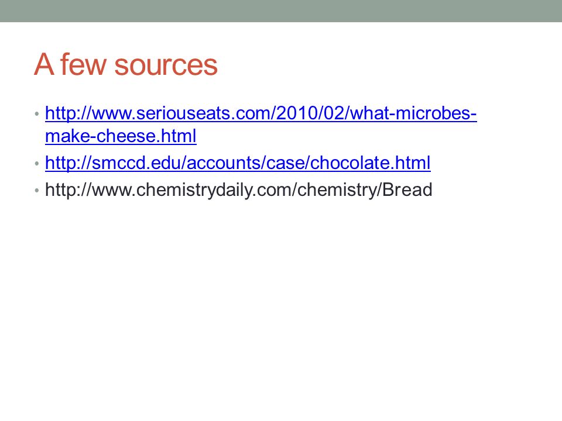Click the bullet before the smccd.edu link
Viewport: 562px width, 421px height.
click(x=37, y=164)
